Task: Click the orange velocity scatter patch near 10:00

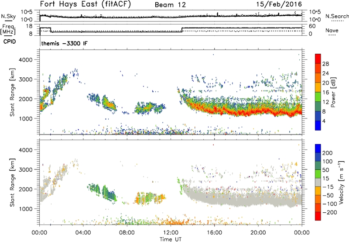Action: pos(151,198)
